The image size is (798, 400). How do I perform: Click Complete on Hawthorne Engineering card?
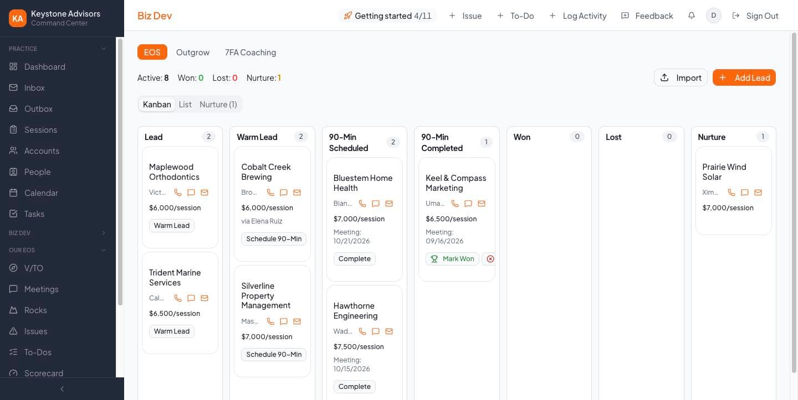tap(355, 387)
